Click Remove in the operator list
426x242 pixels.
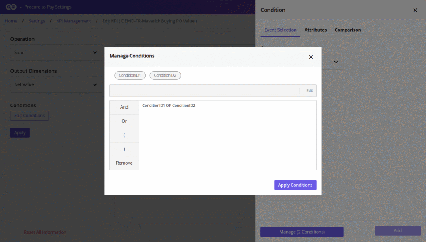pos(124,163)
